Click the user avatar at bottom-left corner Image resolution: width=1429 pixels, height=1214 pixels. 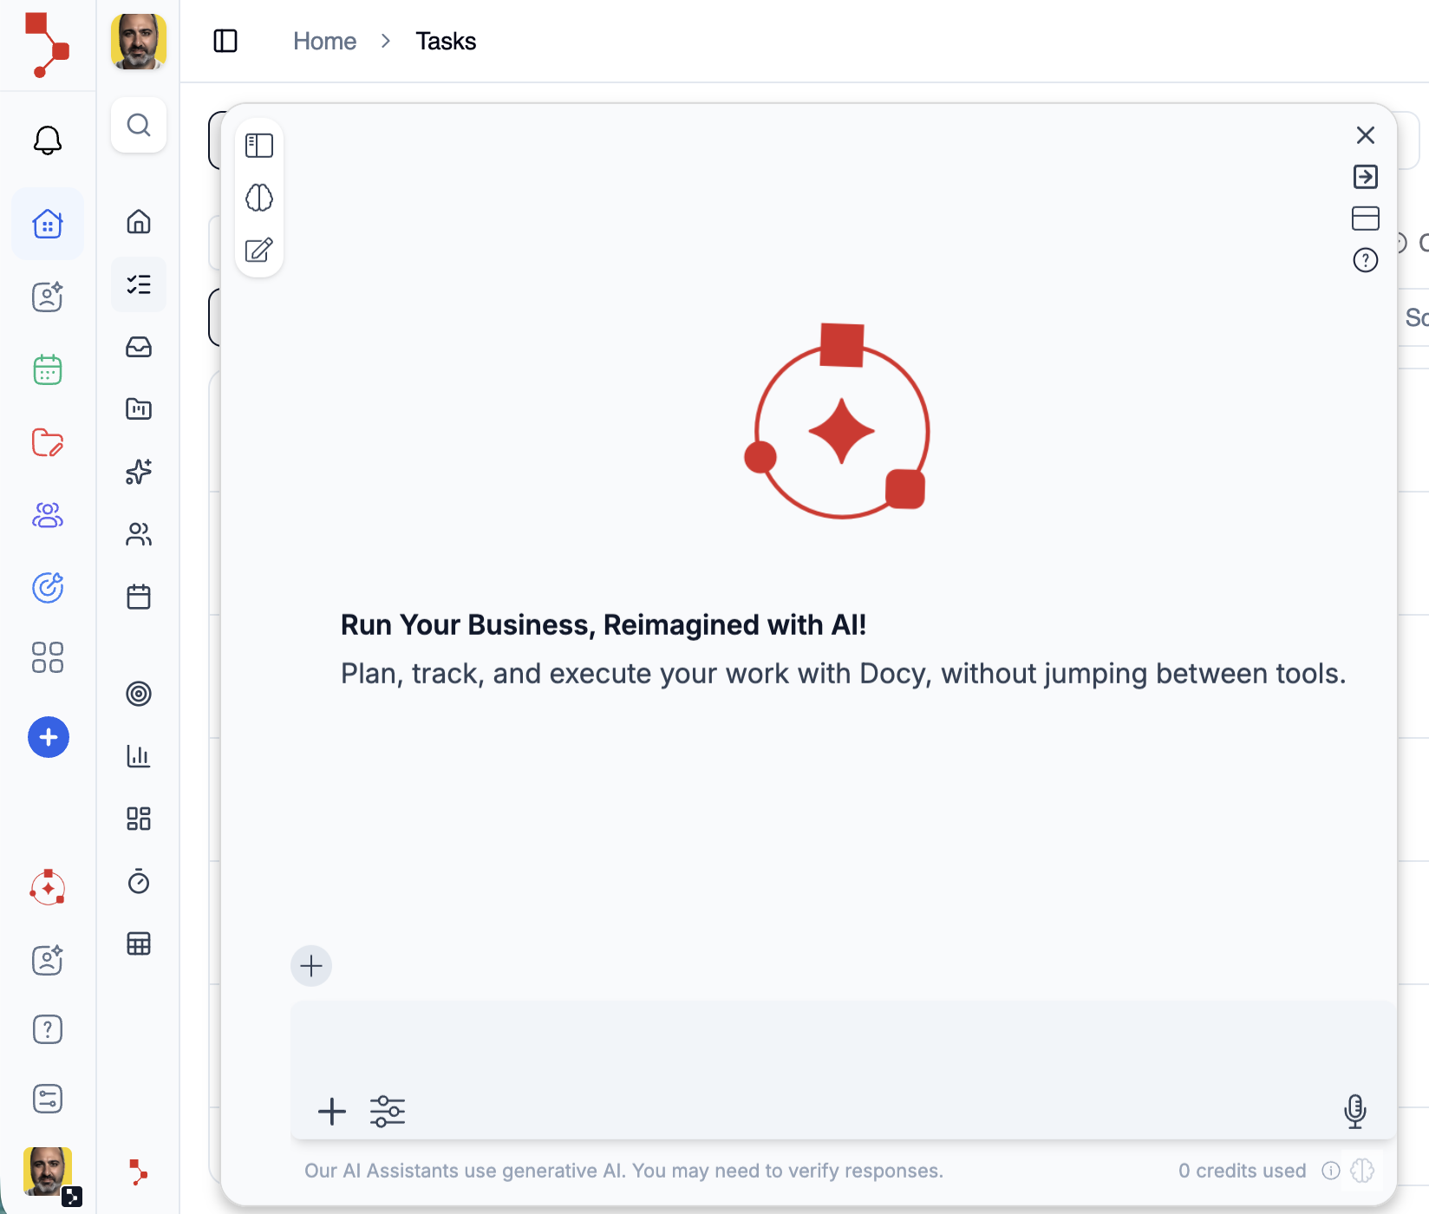(x=49, y=1172)
